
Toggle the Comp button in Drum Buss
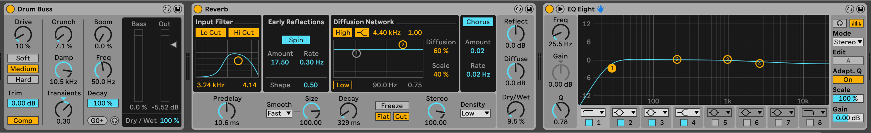point(23,121)
